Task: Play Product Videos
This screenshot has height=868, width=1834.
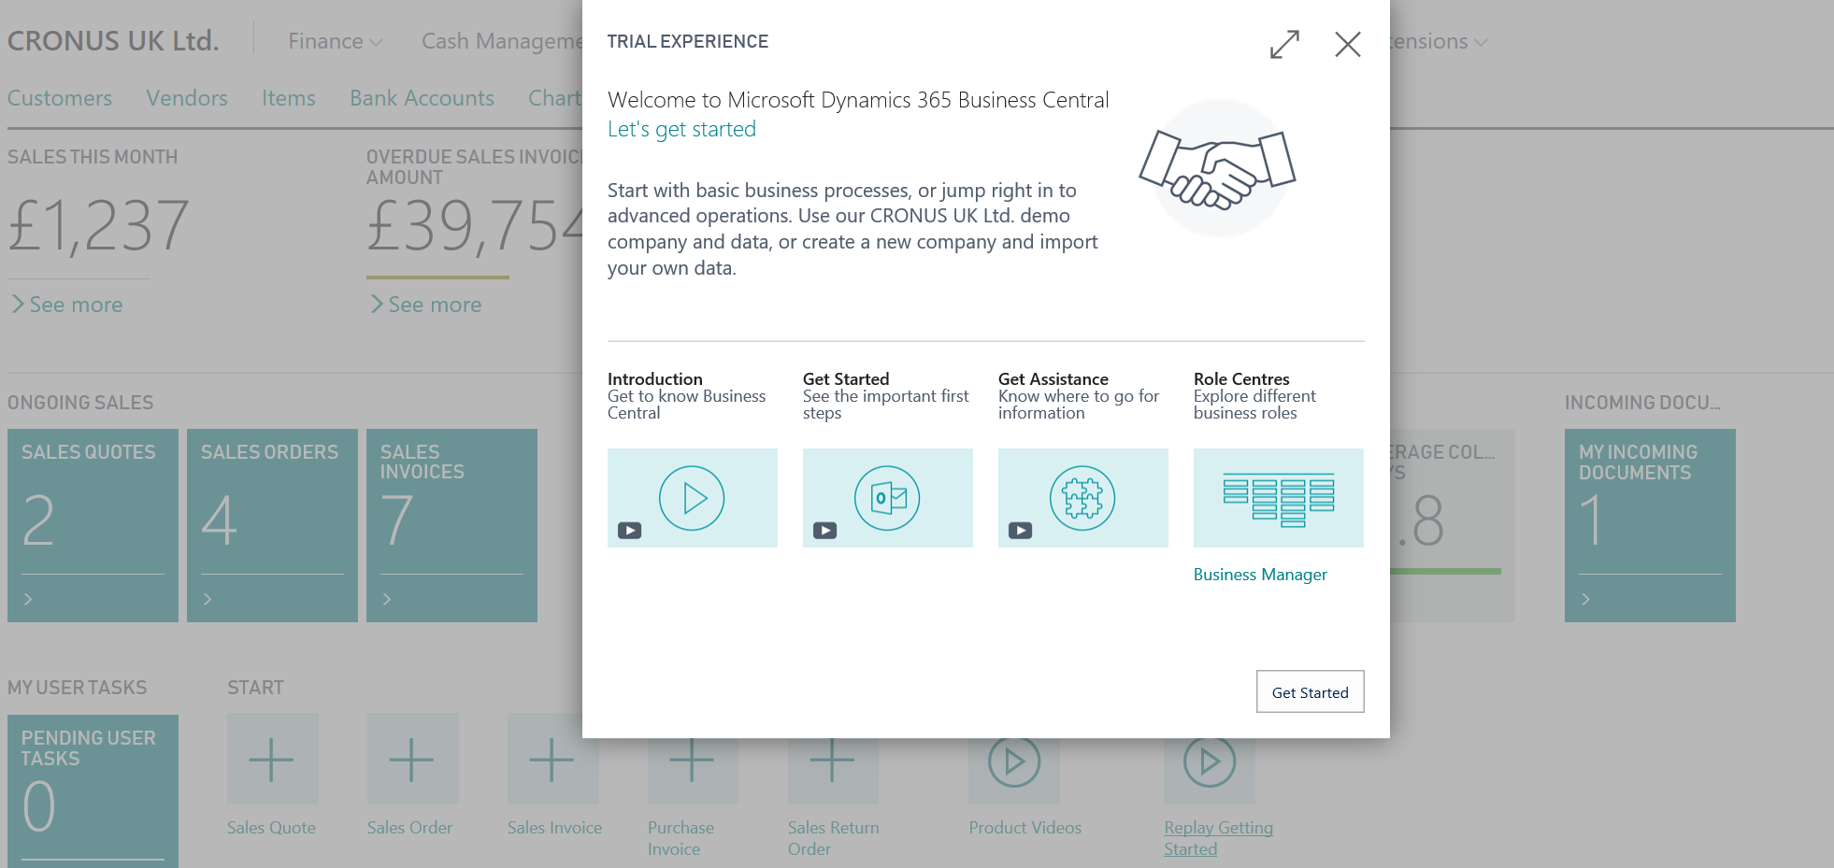Action: [x=1014, y=763]
